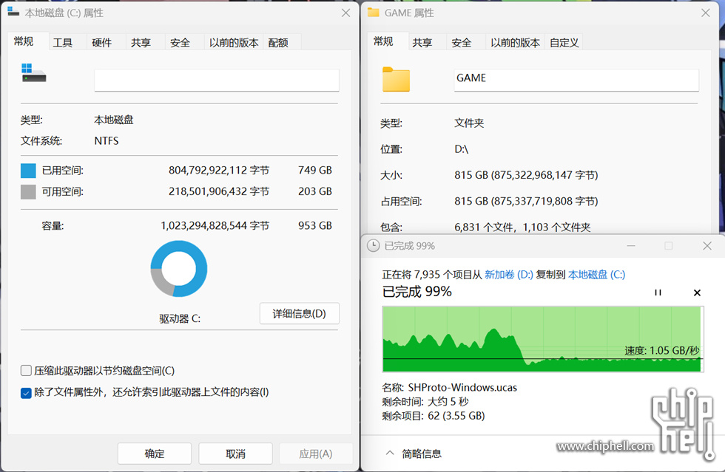Minimize the copy progress dialog
This screenshot has width=725, height=472.
click(630, 246)
